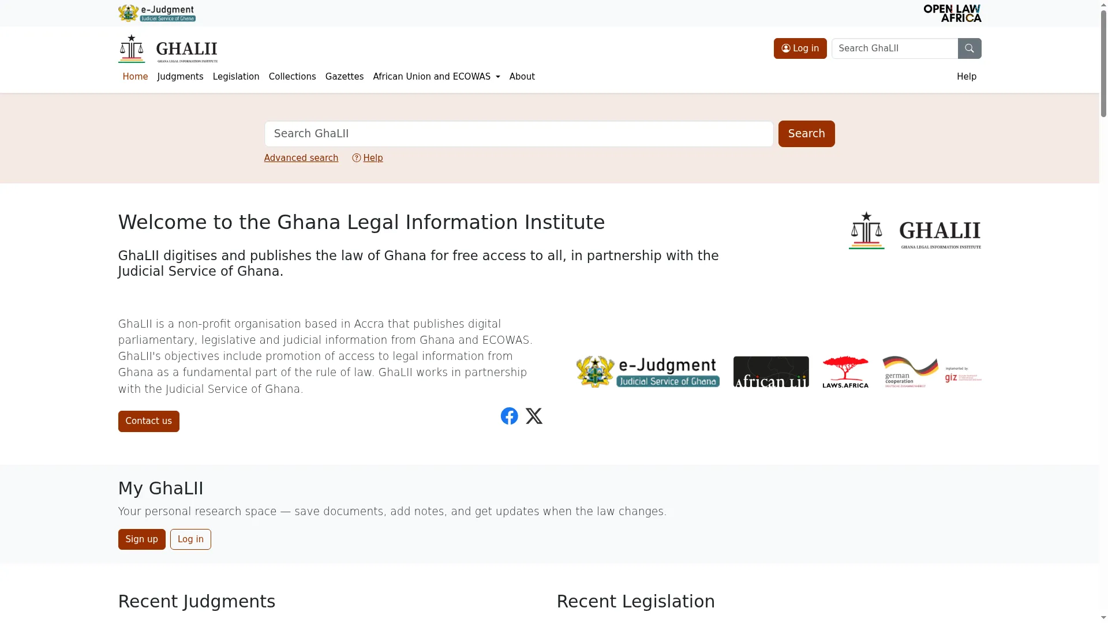Screen dimensions: 1108x623
Task: Click the red Search button
Action: 806,134
